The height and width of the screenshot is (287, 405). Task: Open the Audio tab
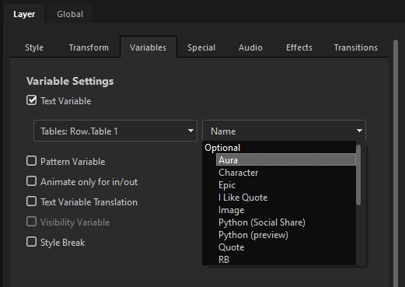click(x=250, y=47)
